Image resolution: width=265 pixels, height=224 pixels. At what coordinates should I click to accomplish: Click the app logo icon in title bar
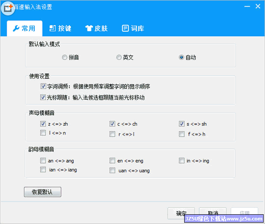point(8,8)
